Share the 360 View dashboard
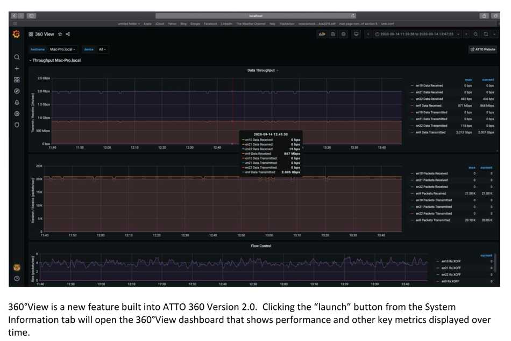The image size is (511, 341). tap(68, 34)
